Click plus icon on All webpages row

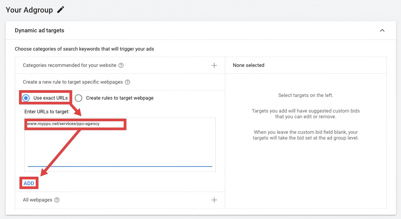pyautogui.click(x=214, y=200)
